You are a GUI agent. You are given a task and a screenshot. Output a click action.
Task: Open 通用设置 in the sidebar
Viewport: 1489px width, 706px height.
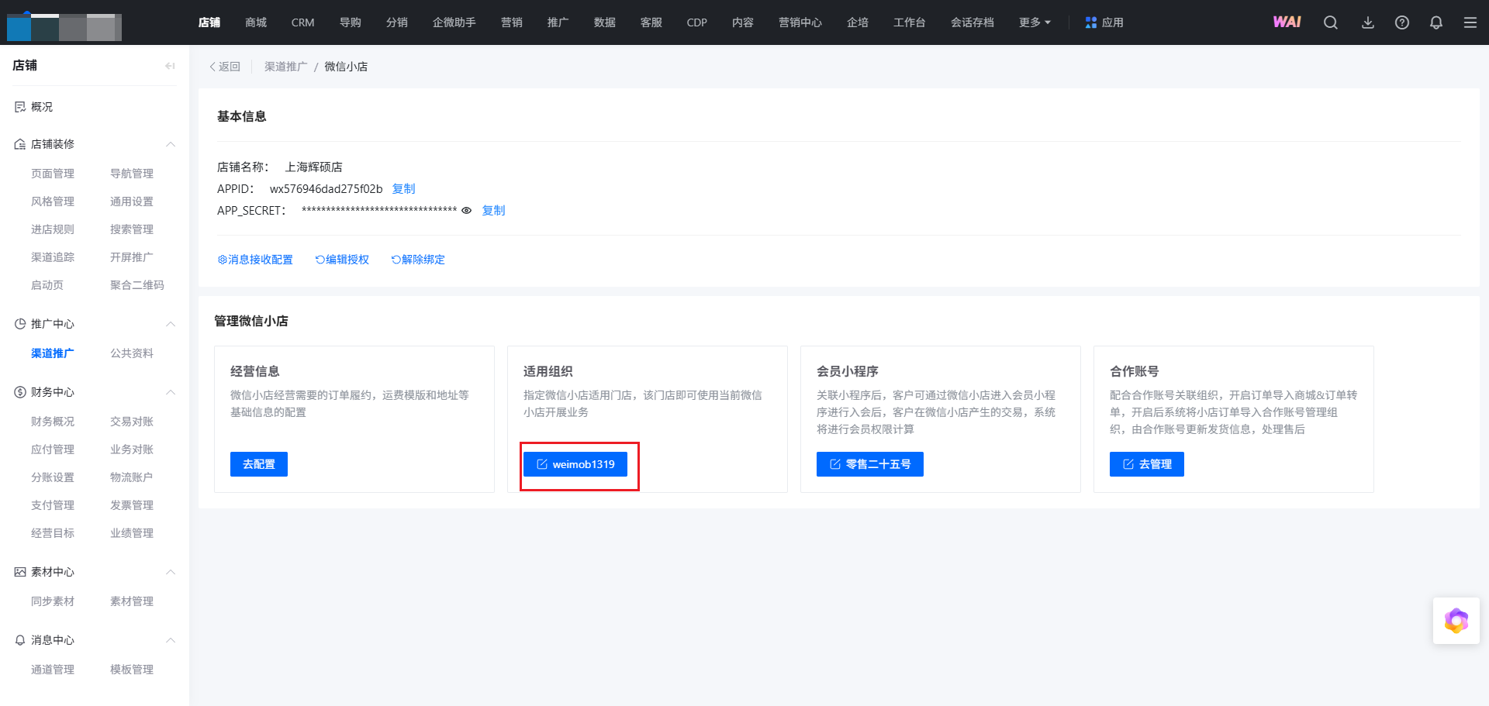point(132,201)
